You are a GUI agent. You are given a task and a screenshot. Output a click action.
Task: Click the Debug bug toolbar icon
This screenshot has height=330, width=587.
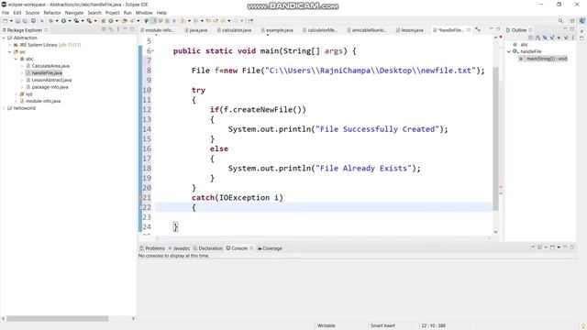(51, 21)
